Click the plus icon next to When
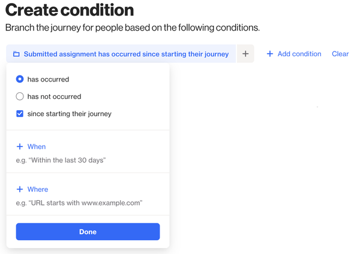 20,147
